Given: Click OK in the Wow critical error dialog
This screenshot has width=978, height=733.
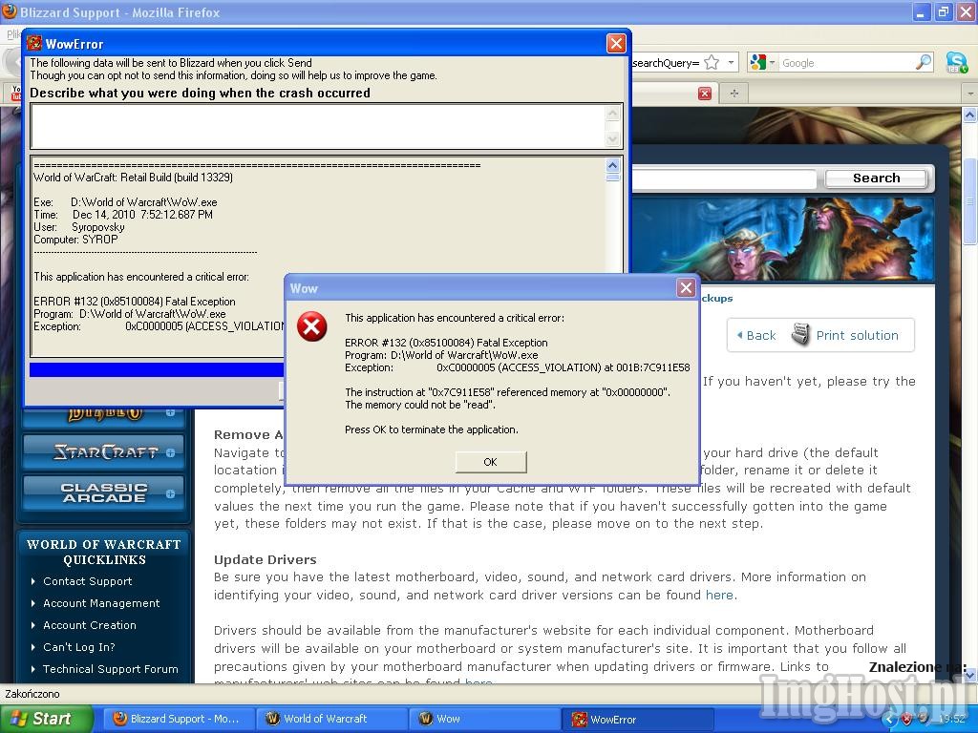Looking at the screenshot, I should 491,462.
